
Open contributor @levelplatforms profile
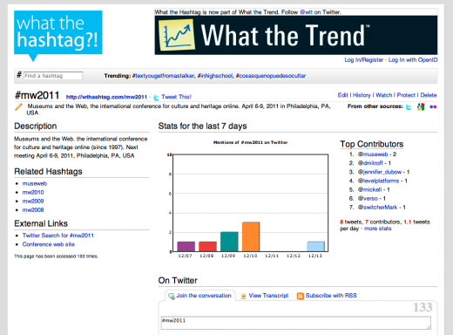[378, 181]
